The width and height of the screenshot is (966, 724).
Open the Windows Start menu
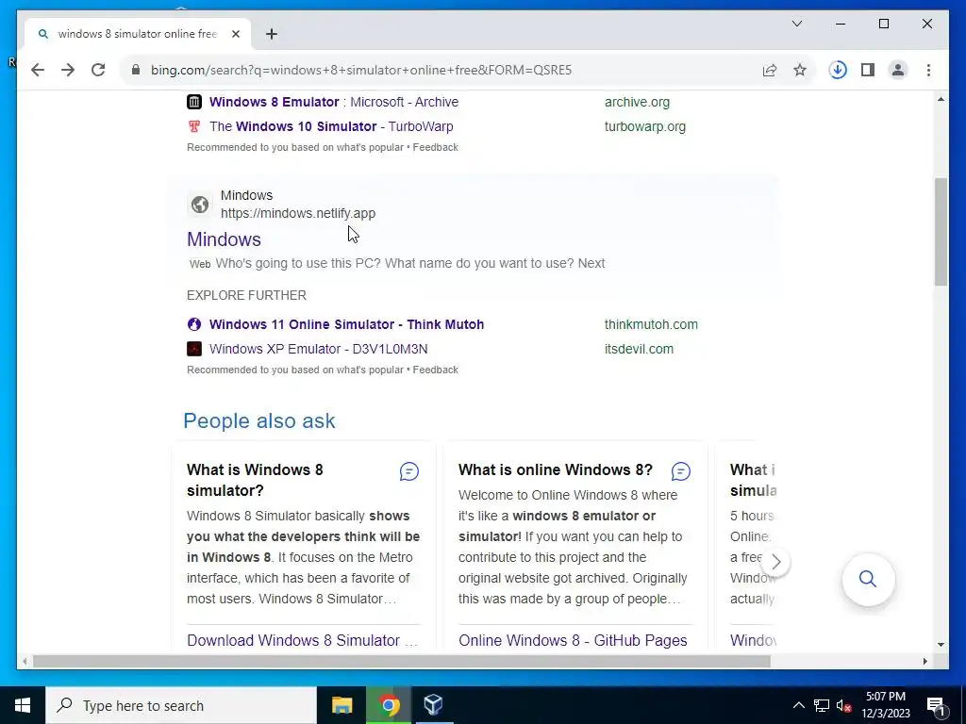pos(23,705)
